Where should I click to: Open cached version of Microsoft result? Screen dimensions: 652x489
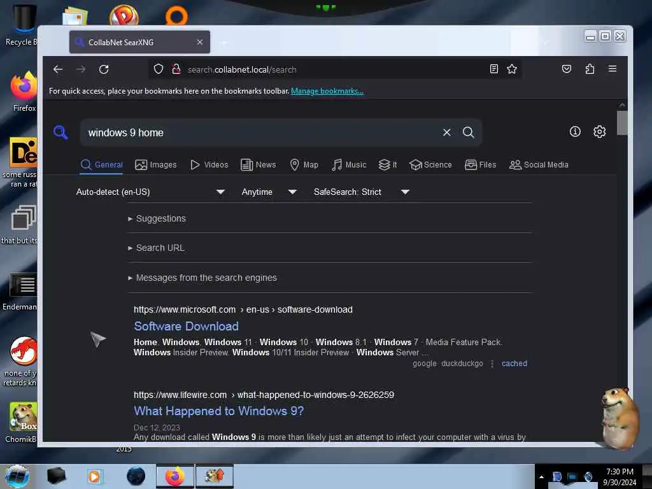point(514,363)
